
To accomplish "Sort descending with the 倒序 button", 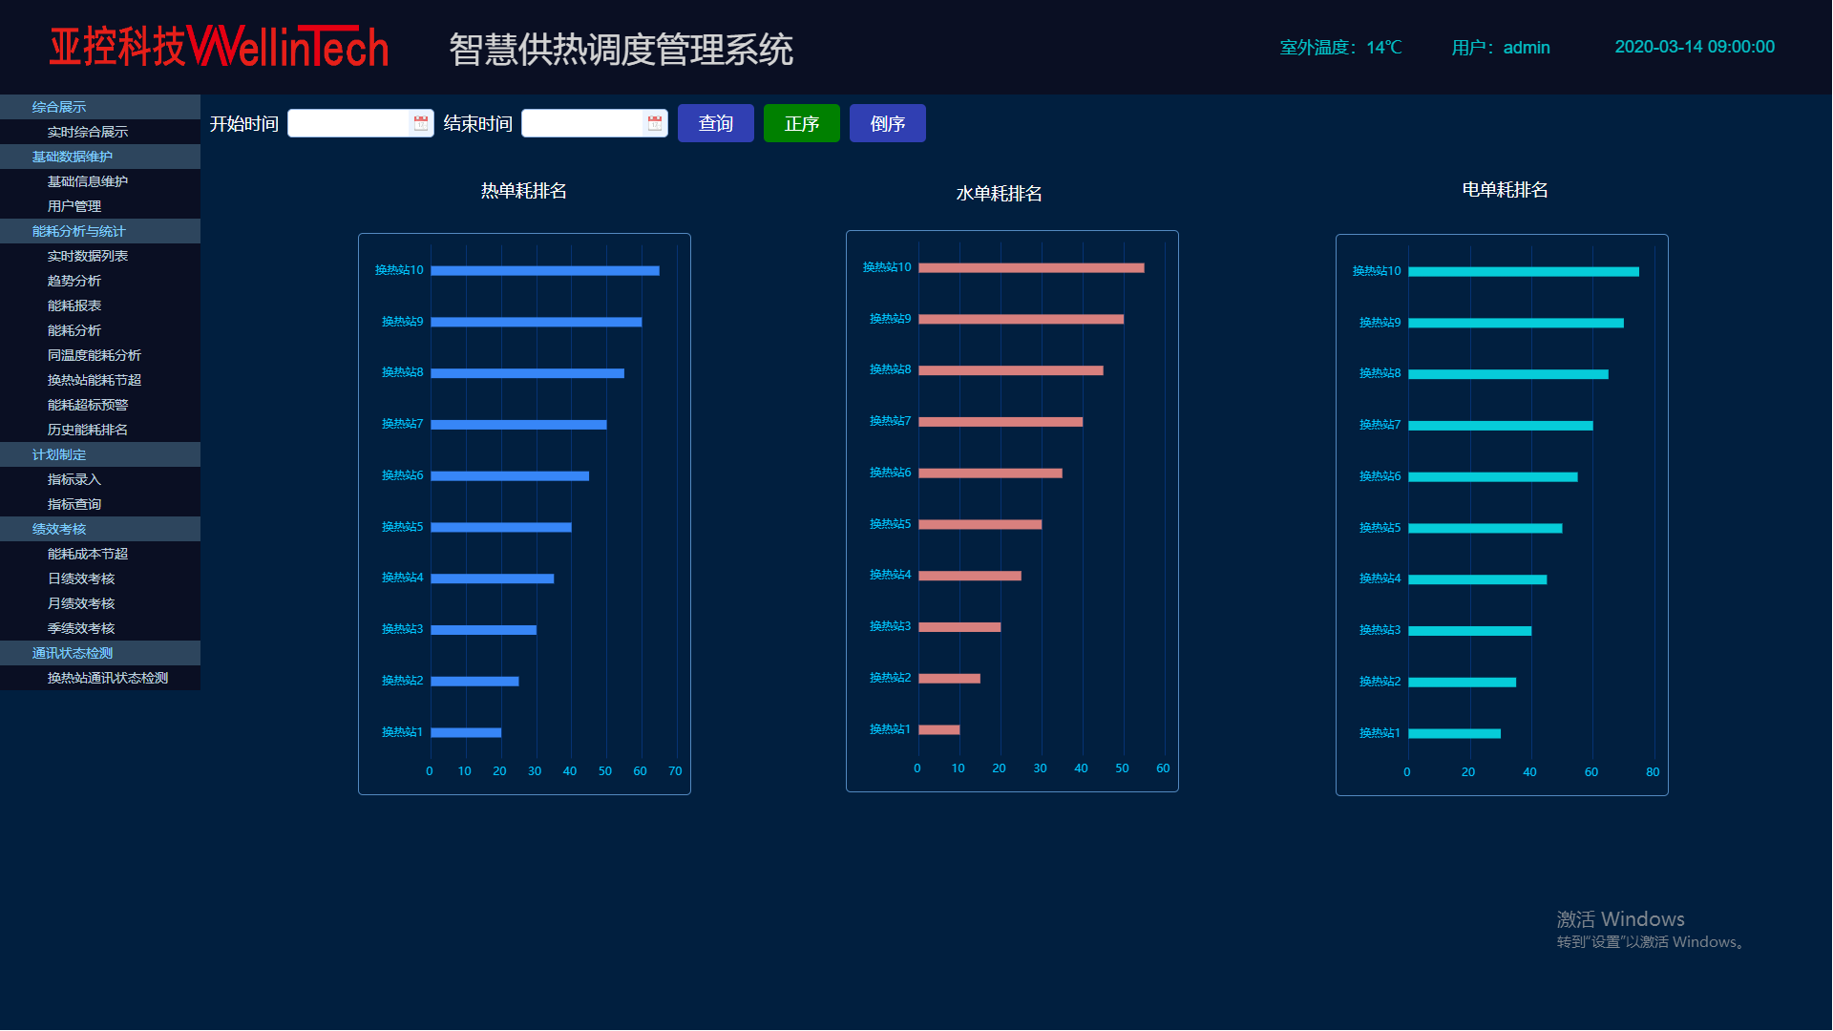I will point(888,123).
